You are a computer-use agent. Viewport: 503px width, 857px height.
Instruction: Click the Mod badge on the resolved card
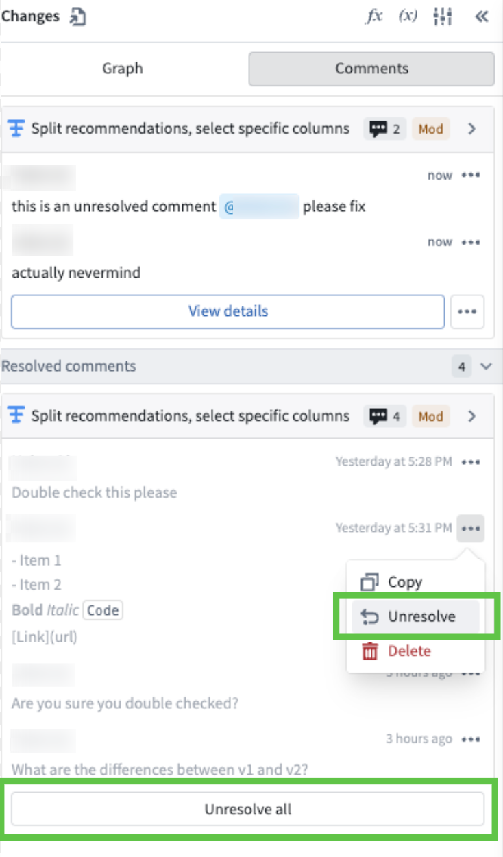pos(430,416)
